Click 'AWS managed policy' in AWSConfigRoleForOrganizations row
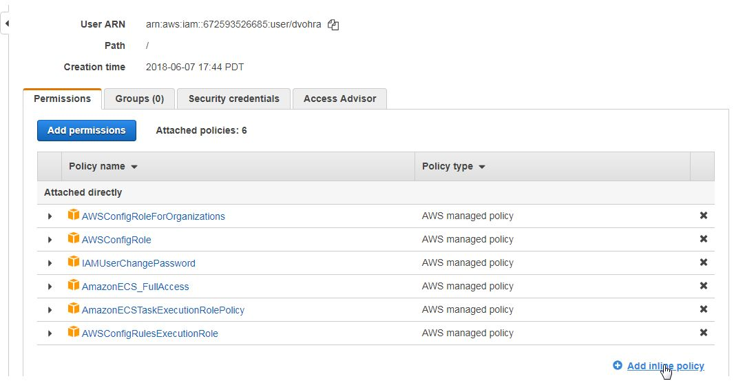 click(468, 216)
